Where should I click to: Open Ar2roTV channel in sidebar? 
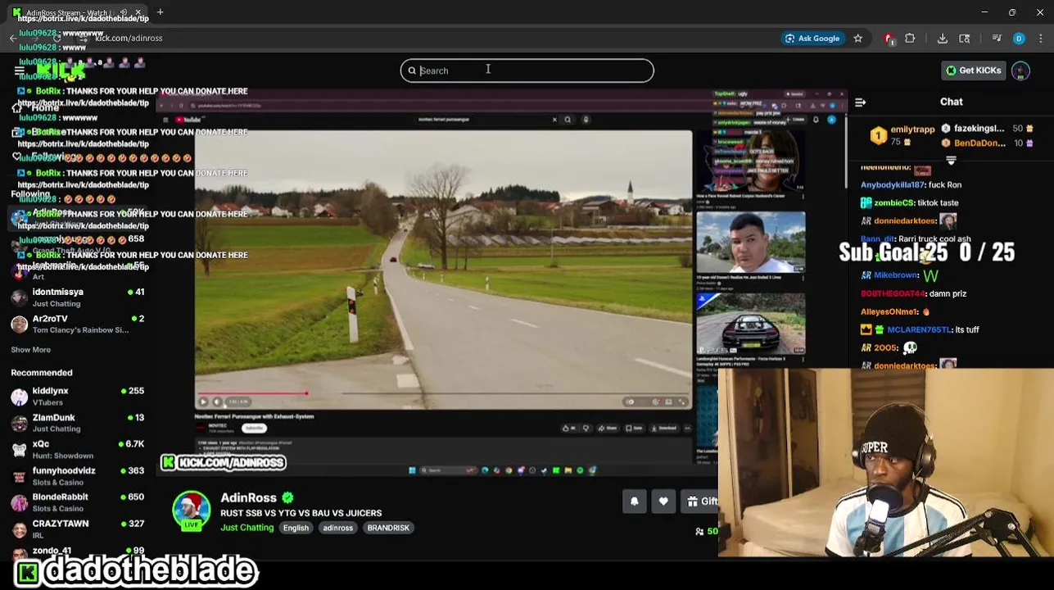pos(78,324)
